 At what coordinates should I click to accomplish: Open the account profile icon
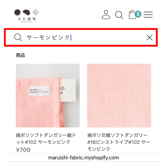(106, 15)
